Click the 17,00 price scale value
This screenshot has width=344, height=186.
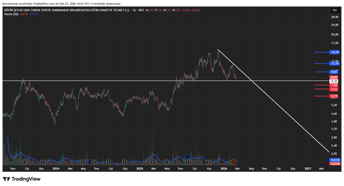[x=335, y=43]
